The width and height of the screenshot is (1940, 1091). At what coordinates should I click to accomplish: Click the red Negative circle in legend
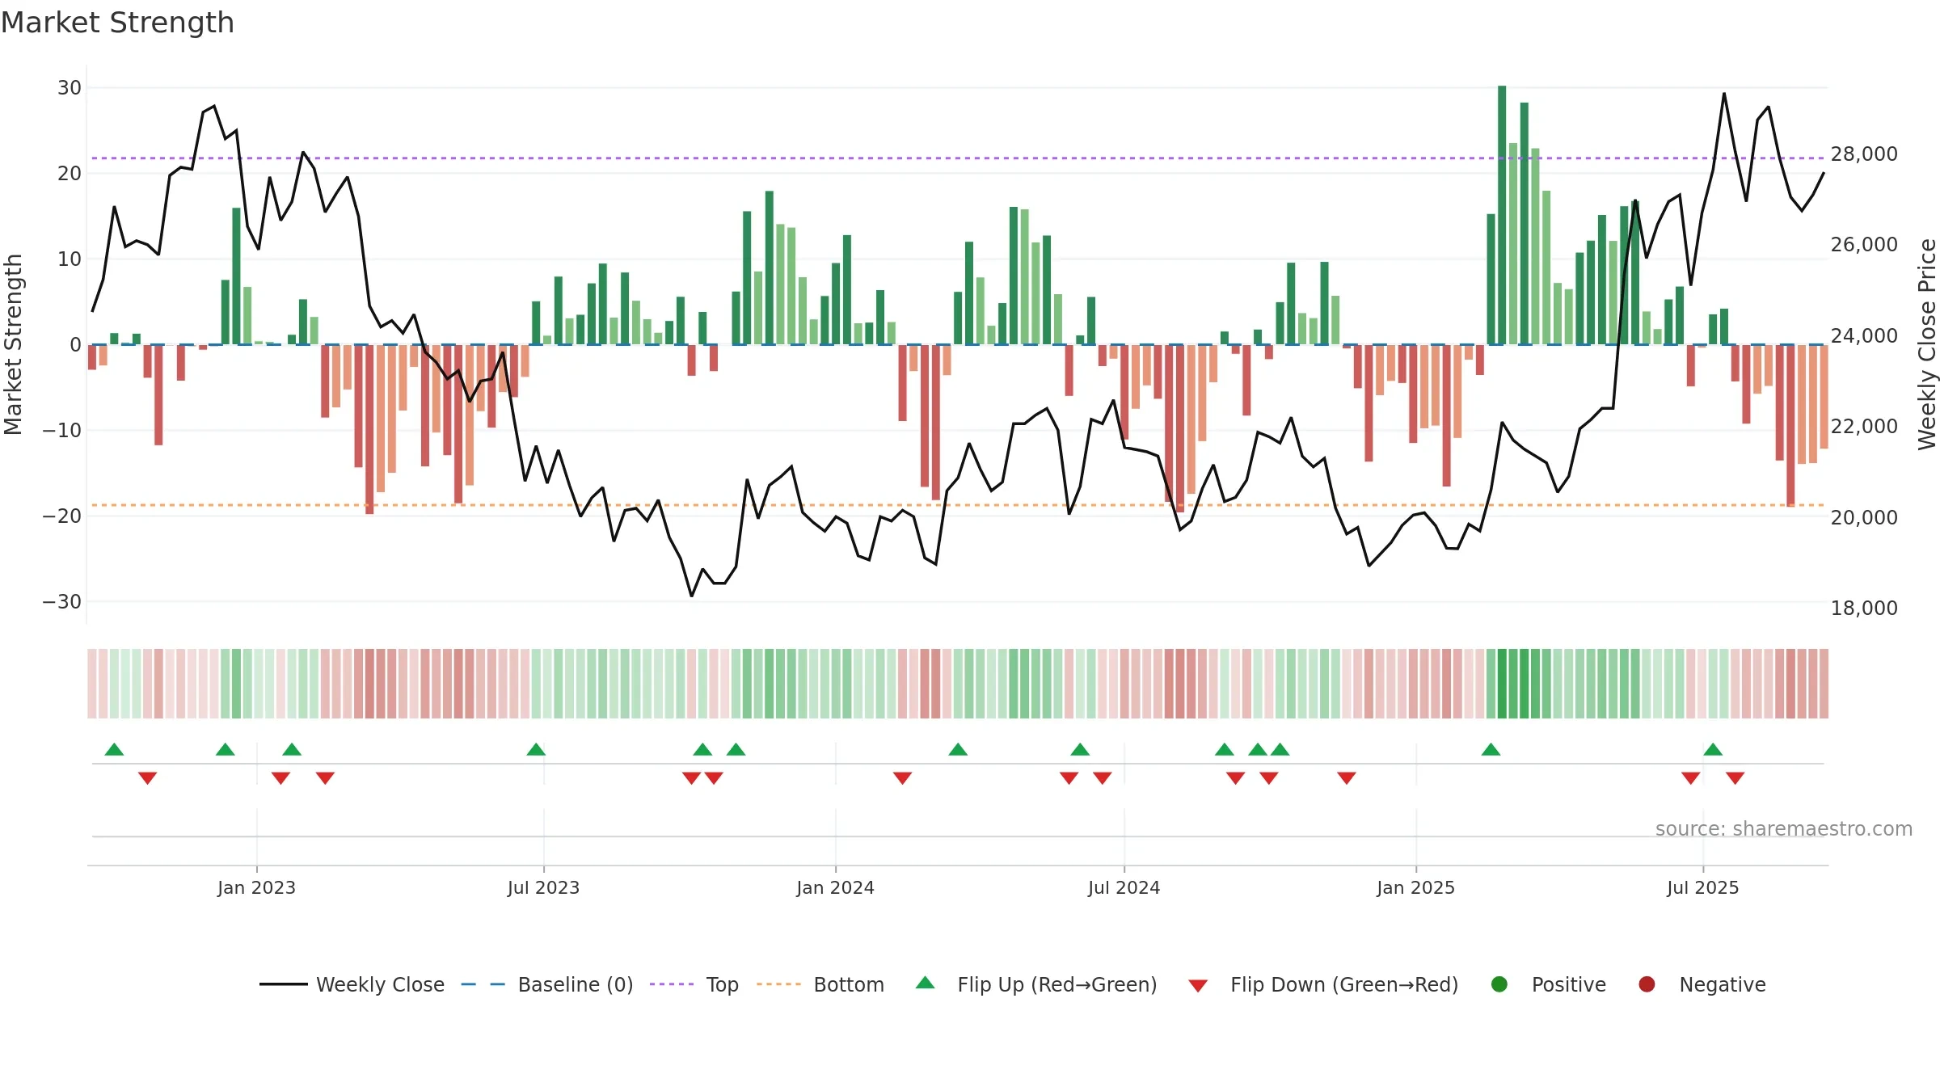click(x=1647, y=984)
